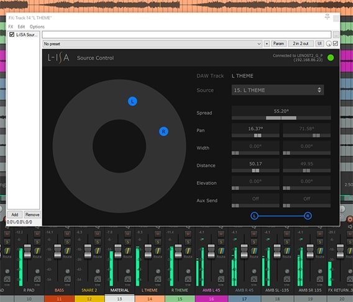
Task: Click the Param button
Action: coord(278,44)
